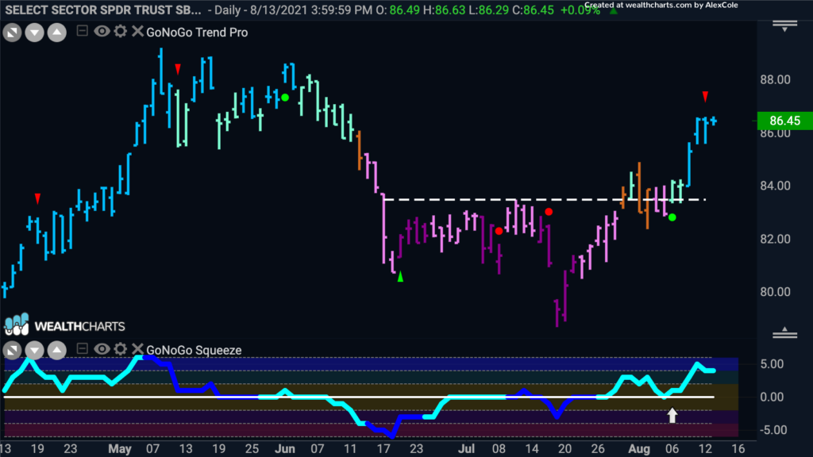Remove the GoNoGo Trend Pro indicator
This screenshot has height=457, width=813.
click(137, 32)
